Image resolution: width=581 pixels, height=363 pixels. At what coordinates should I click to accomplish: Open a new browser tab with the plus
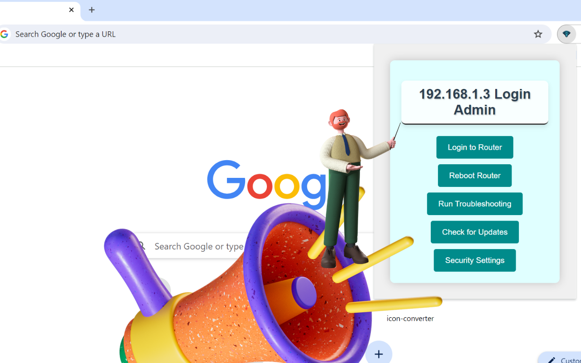(92, 10)
